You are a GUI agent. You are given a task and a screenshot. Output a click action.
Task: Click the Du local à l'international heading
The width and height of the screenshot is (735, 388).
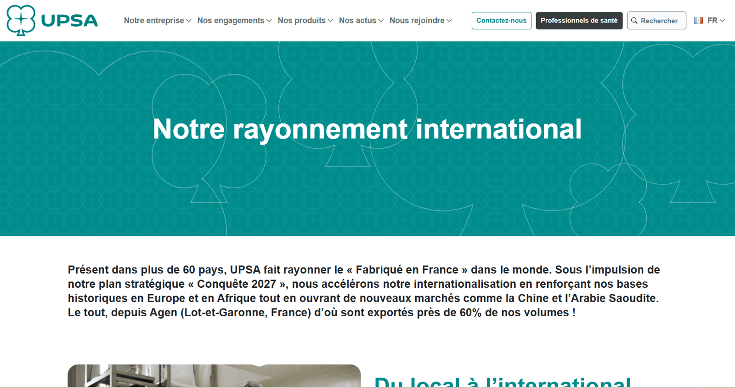coord(503,382)
